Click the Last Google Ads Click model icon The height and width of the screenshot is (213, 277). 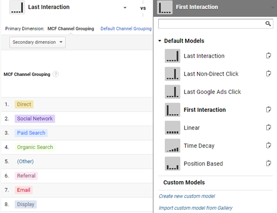(x=173, y=92)
